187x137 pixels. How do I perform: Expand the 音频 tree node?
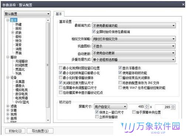[8, 118]
